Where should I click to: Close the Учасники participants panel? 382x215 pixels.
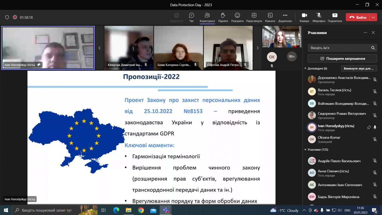point(373,32)
